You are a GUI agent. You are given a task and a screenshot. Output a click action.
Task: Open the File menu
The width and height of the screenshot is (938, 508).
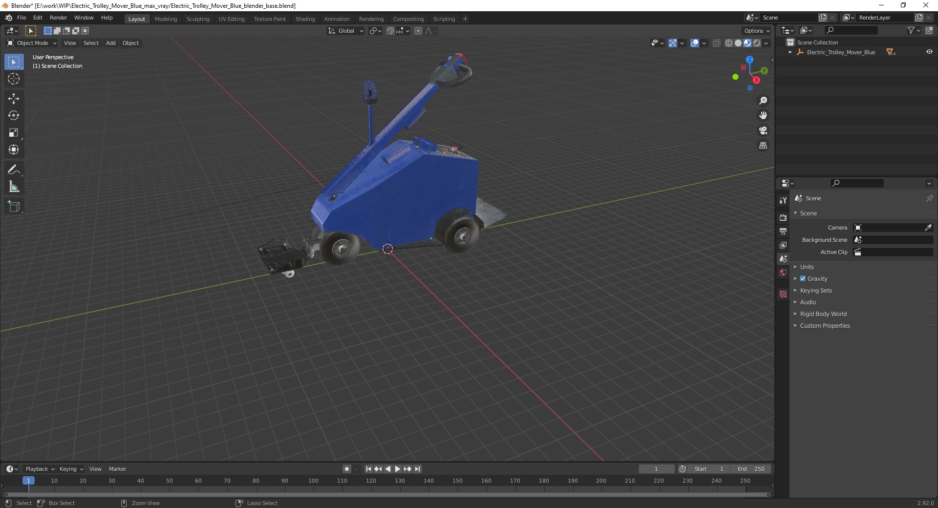click(x=21, y=18)
